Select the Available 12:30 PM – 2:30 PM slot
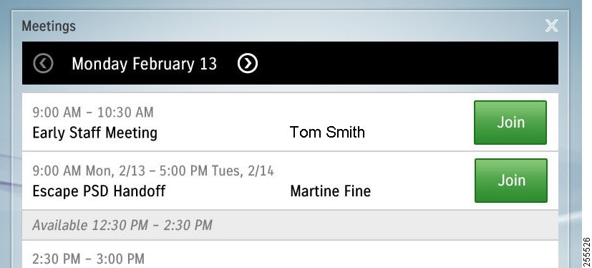Viewport: 592px width, 268px height. click(x=290, y=225)
